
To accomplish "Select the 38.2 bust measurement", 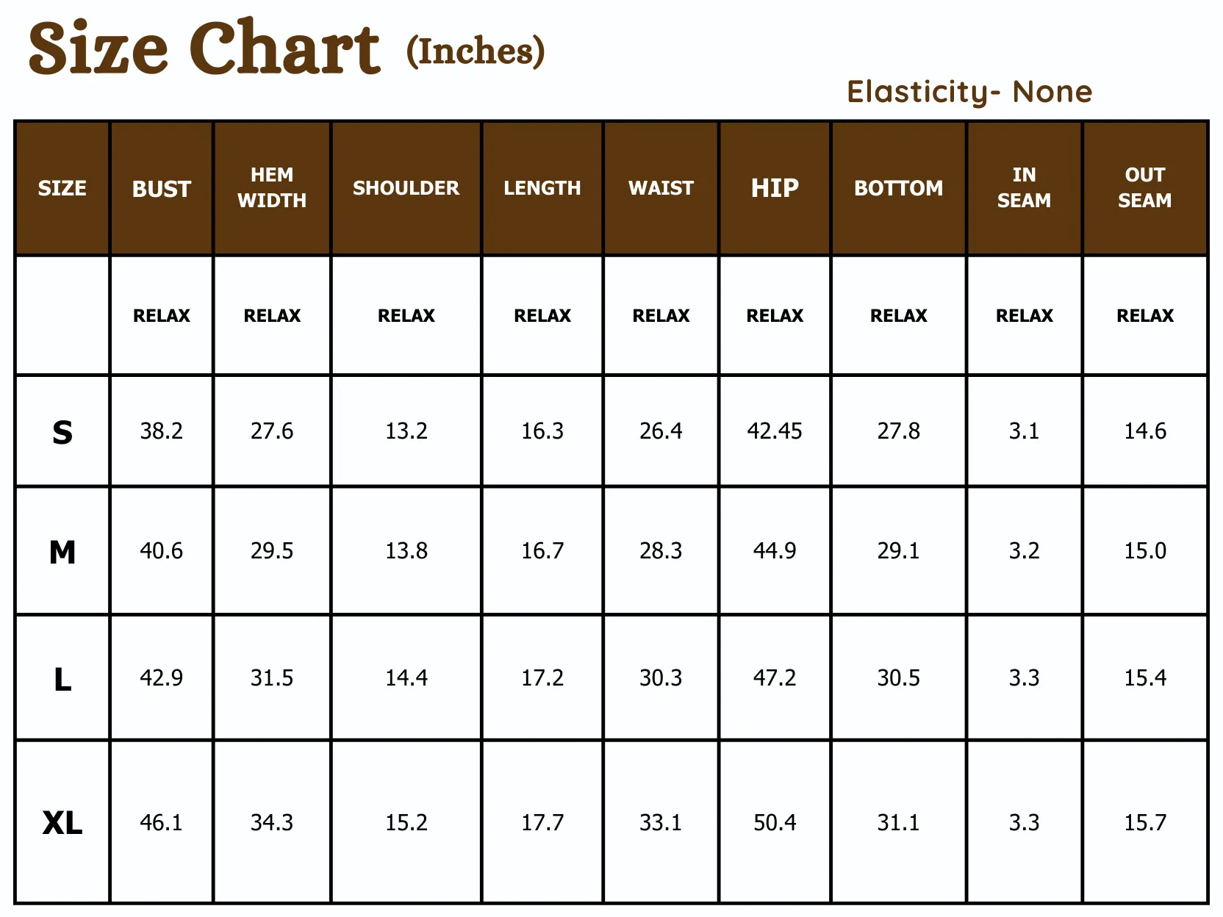I will click(x=162, y=431).
